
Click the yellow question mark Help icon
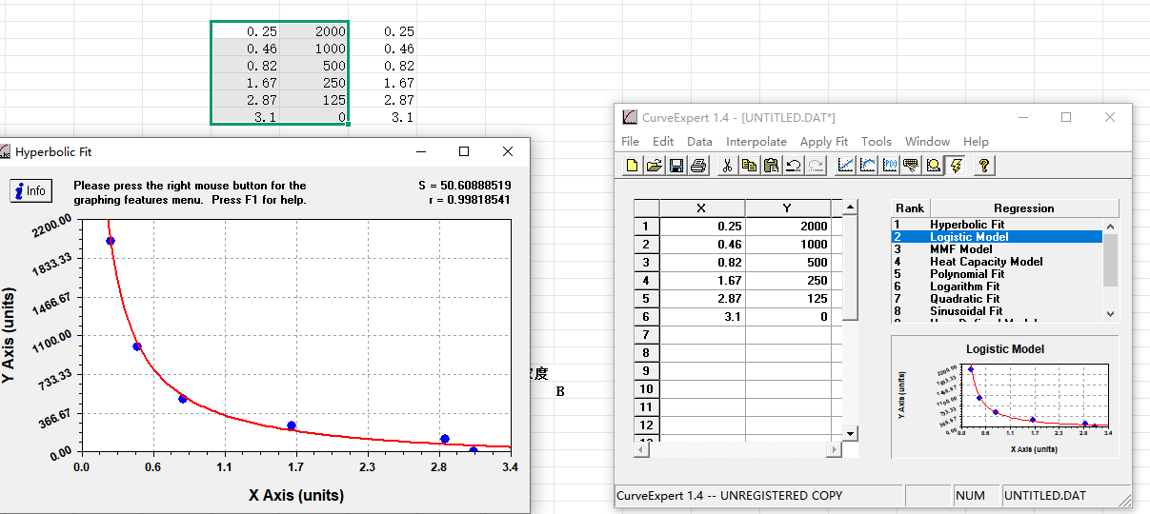click(984, 166)
